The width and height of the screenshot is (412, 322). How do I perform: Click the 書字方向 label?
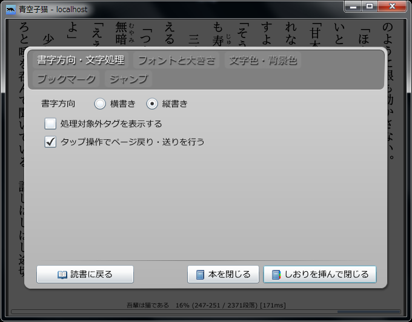(58, 103)
